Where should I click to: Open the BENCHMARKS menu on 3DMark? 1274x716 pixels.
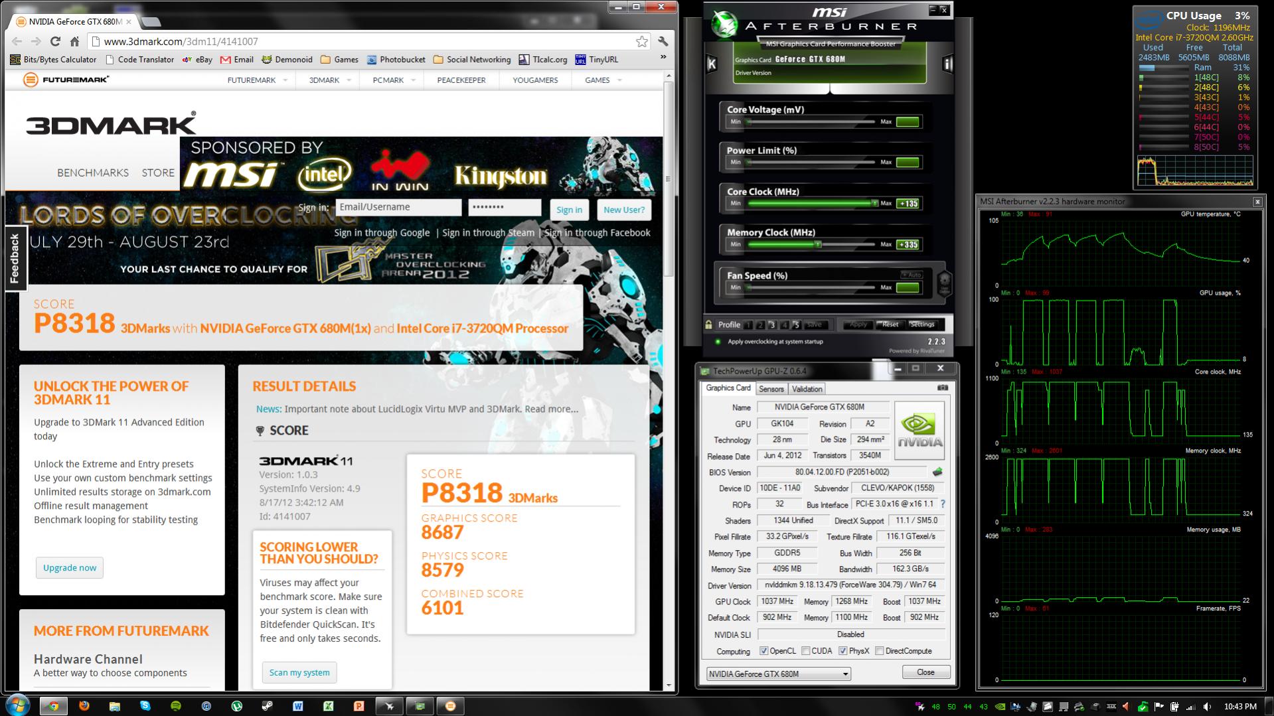click(93, 173)
